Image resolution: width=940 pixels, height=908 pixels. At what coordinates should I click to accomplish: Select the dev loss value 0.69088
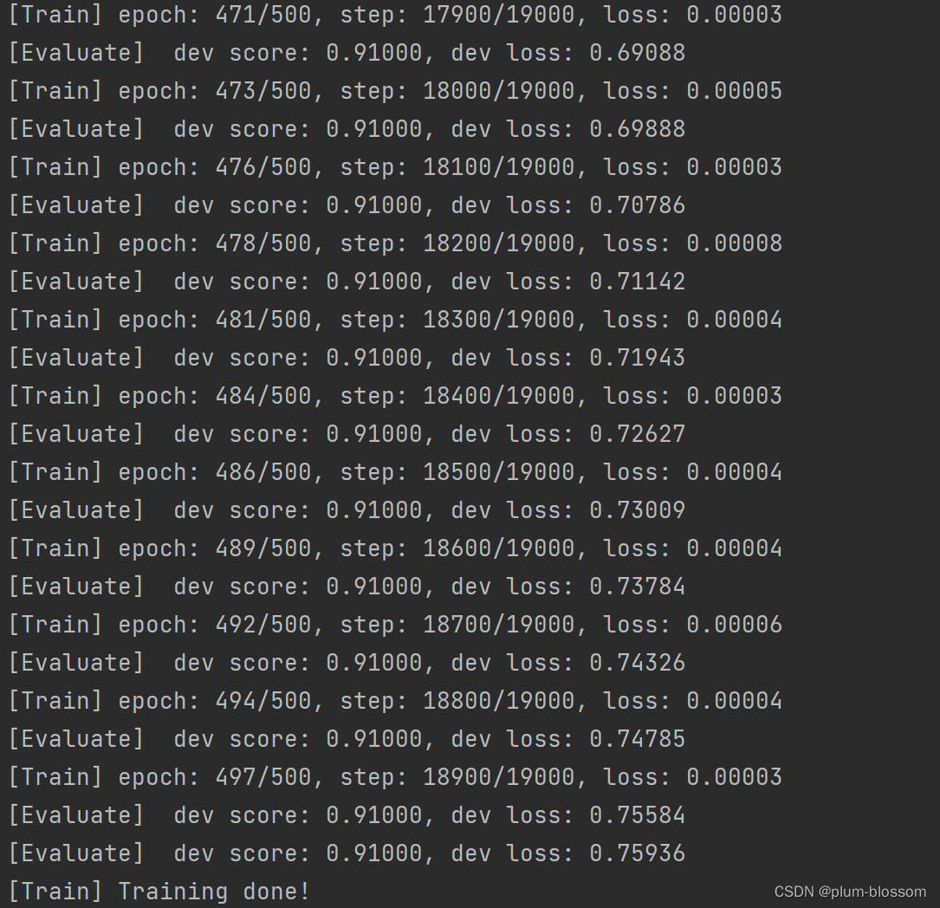[637, 53]
